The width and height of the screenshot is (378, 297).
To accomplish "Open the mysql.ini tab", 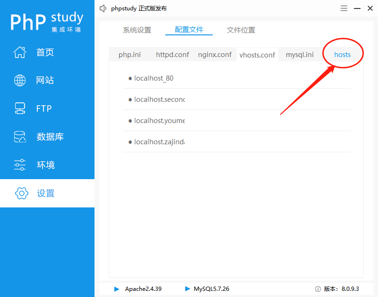I will point(300,55).
